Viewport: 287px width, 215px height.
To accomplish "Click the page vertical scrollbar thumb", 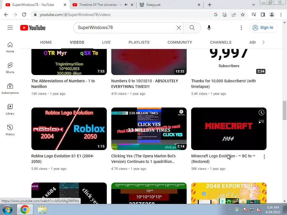I will (x=284, y=110).
